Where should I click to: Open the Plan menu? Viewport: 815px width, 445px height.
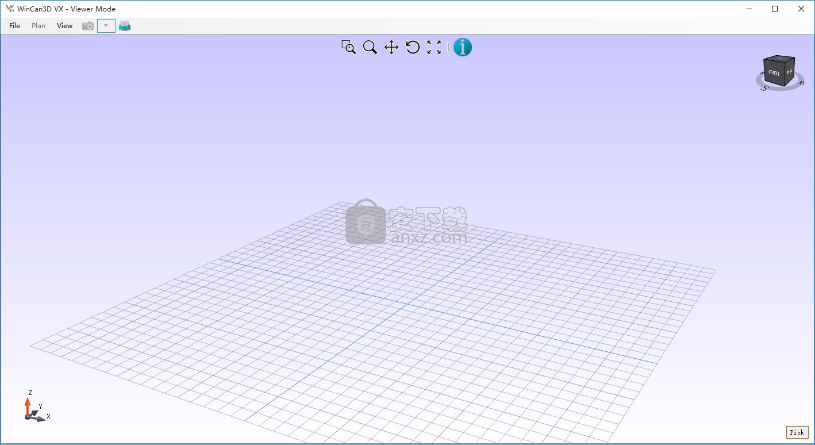coord(39,26)
